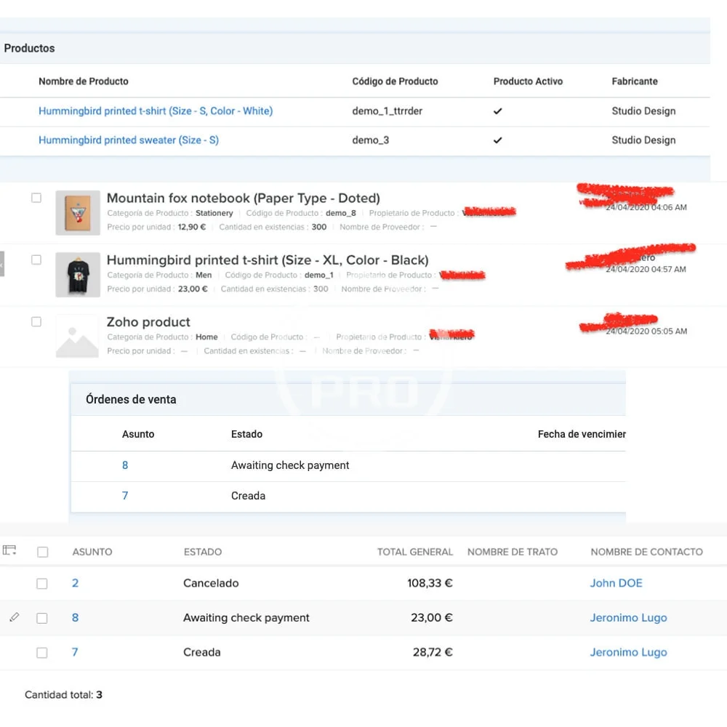The width and height of the screenshot is (727, 727).
Task: Expand the collapsed side panel handle at left edge
Action: pyautogui.click(x=2, y=263)
